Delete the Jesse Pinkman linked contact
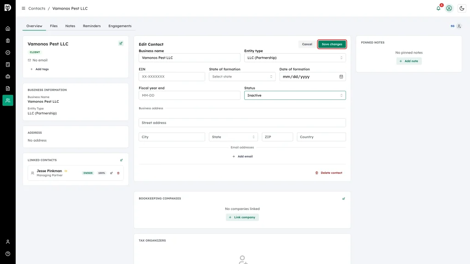Image resolution: width=470 pixels, height=264 pixels. pos(118,173)
